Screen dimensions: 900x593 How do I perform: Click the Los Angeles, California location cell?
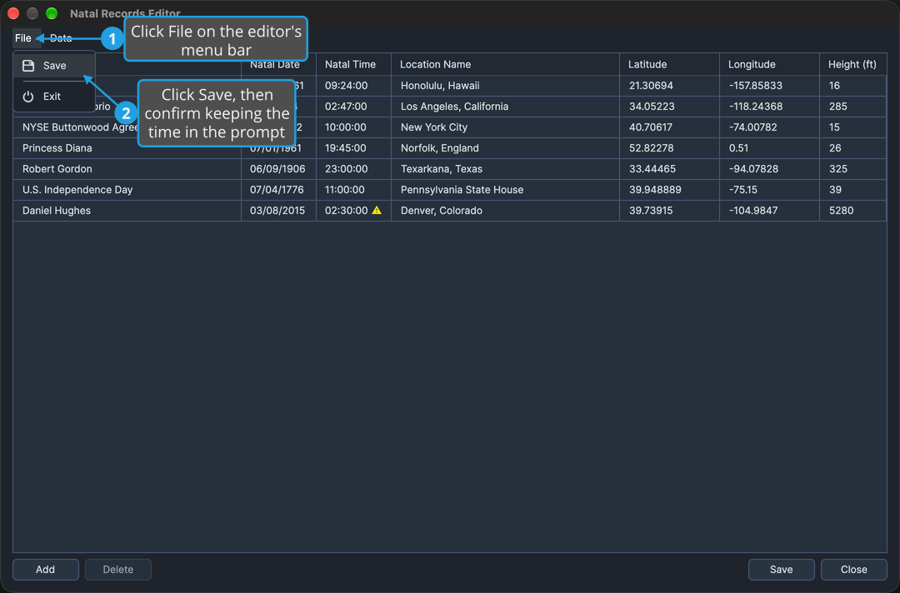click(x=505, y=107)
